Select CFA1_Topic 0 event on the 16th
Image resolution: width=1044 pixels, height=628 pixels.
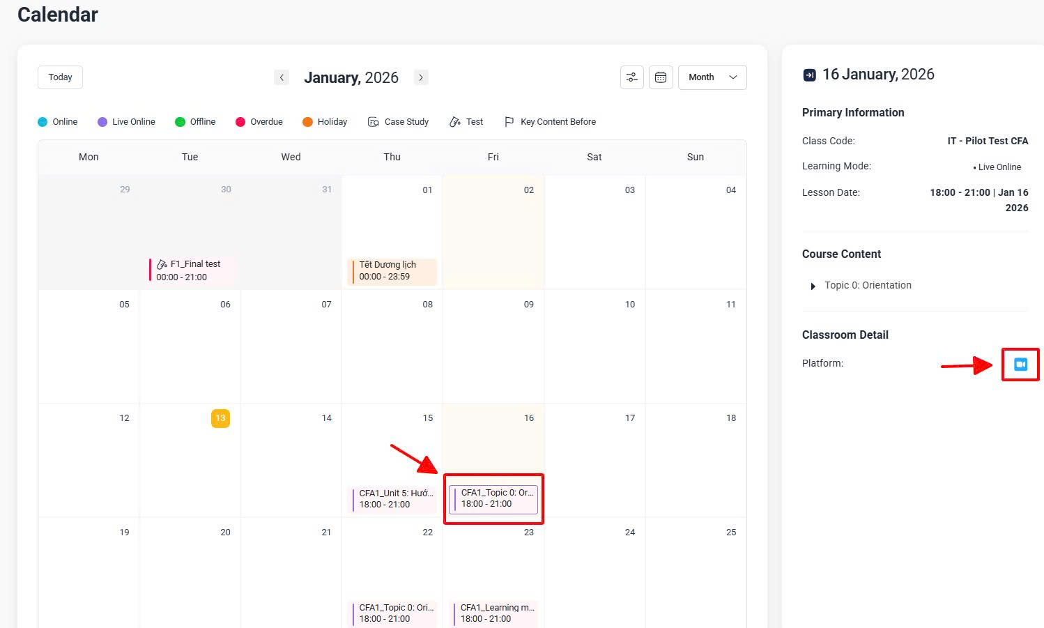pos(493,498)
